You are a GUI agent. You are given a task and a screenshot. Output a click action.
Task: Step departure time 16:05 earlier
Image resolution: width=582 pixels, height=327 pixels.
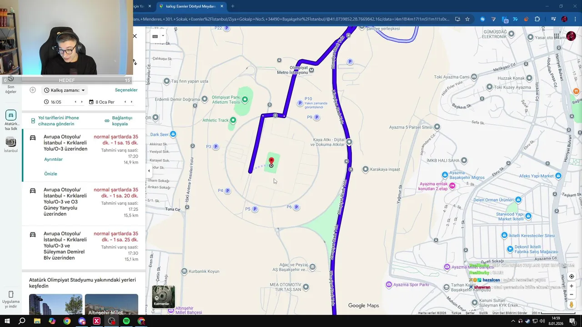(75, 102)
